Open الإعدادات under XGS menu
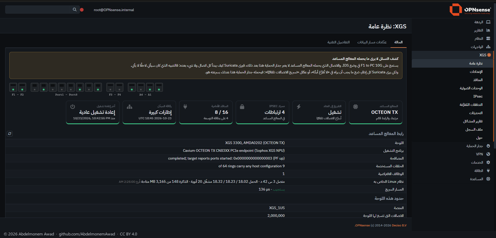The width and height of the screenshot is (496, 238). pos(453,72)
